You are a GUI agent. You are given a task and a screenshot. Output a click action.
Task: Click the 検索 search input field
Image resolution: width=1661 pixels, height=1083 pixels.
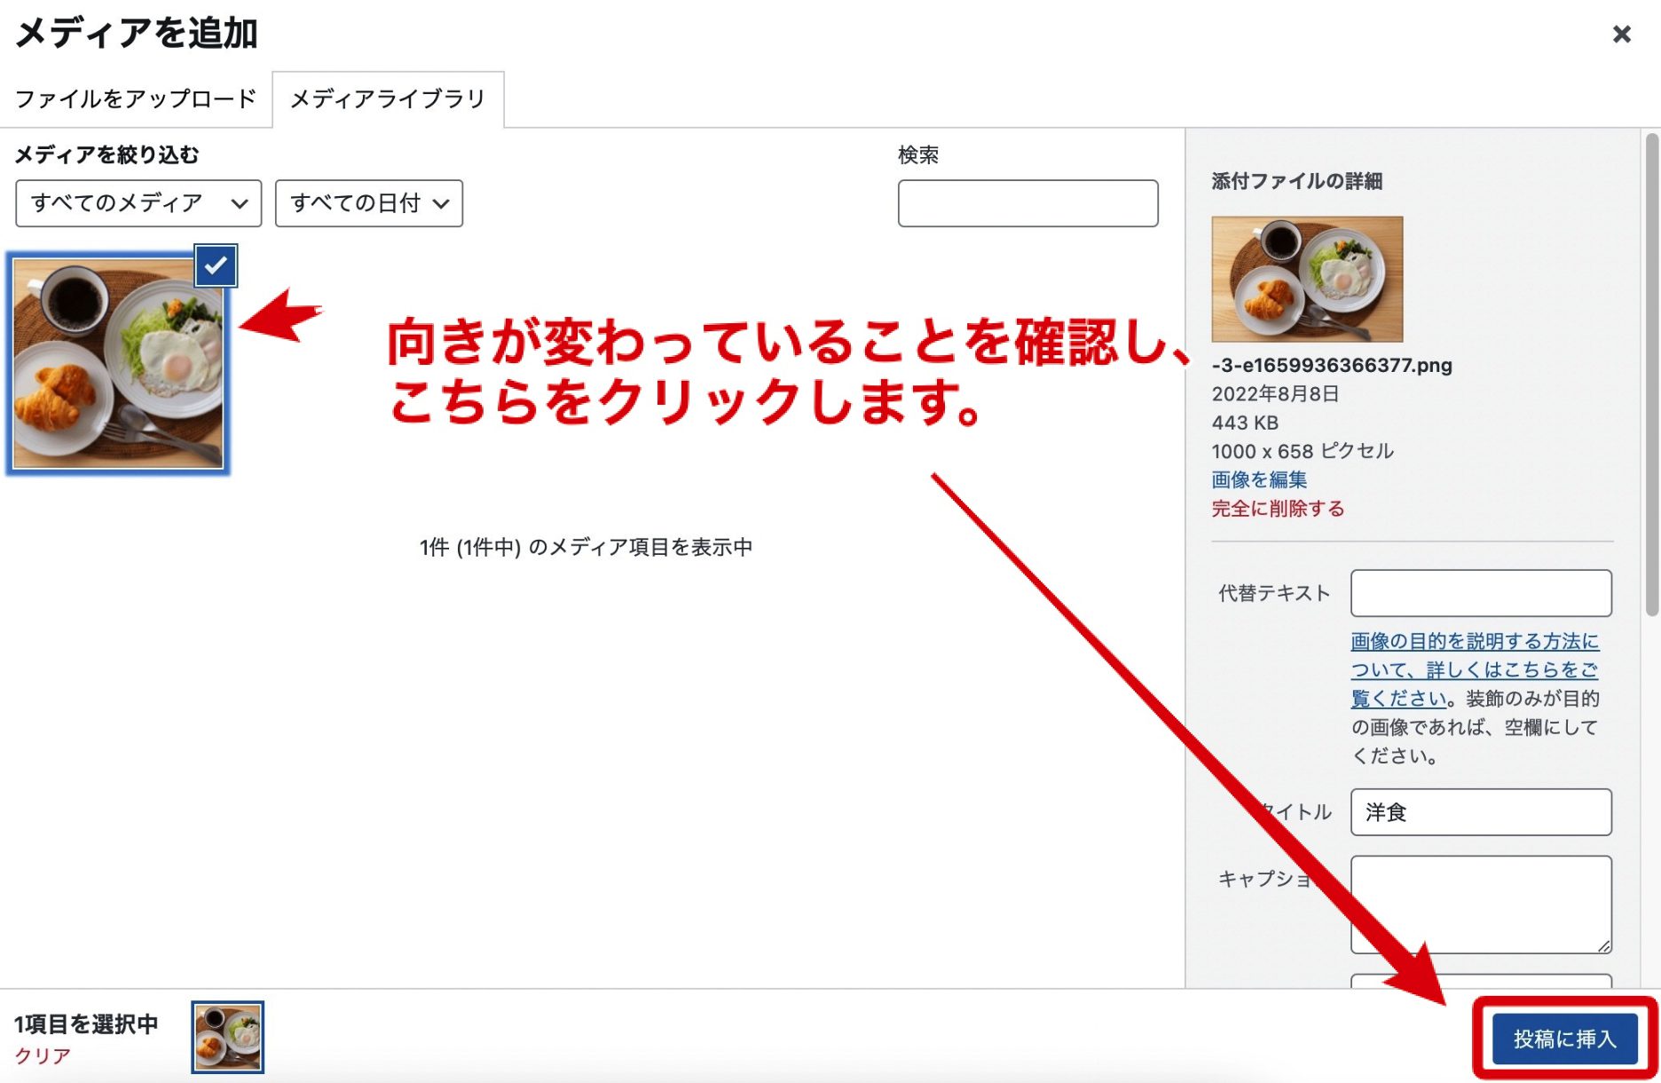(x=1027, y=203)
